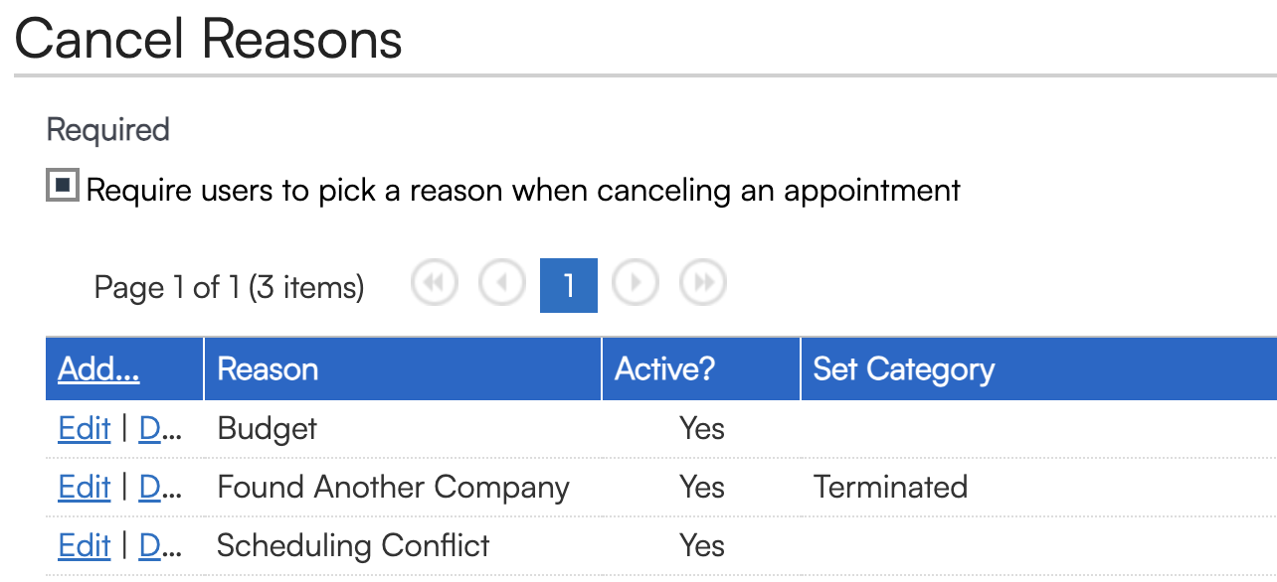Viewport: 1277px width, 582px height.
Task: Delete the Scheduling Conflict reason
Action: click(x=159, y=546)
